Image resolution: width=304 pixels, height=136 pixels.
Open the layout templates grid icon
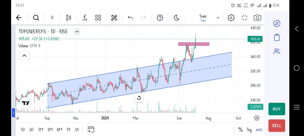tap(98, 18)
